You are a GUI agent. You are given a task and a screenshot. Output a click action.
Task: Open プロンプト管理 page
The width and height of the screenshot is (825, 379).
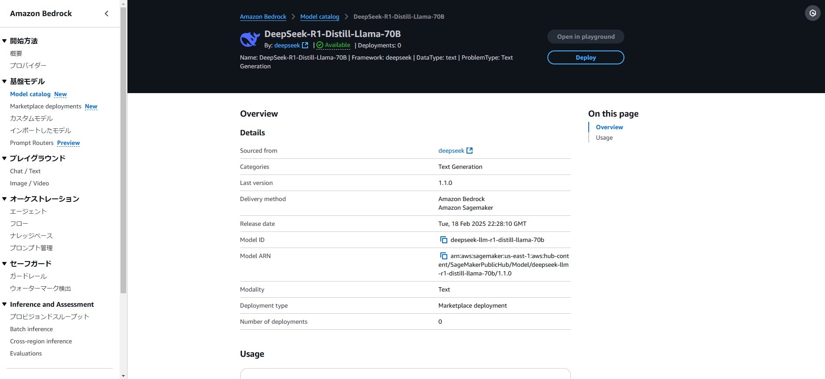[31, 248]
